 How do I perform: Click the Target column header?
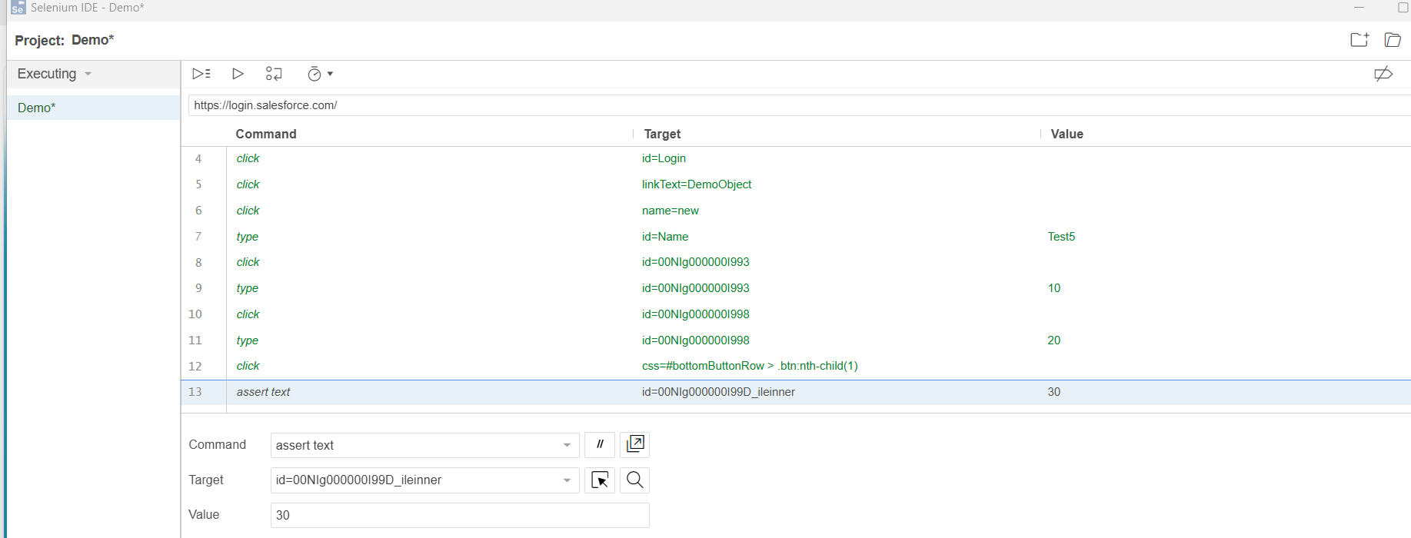662,134
